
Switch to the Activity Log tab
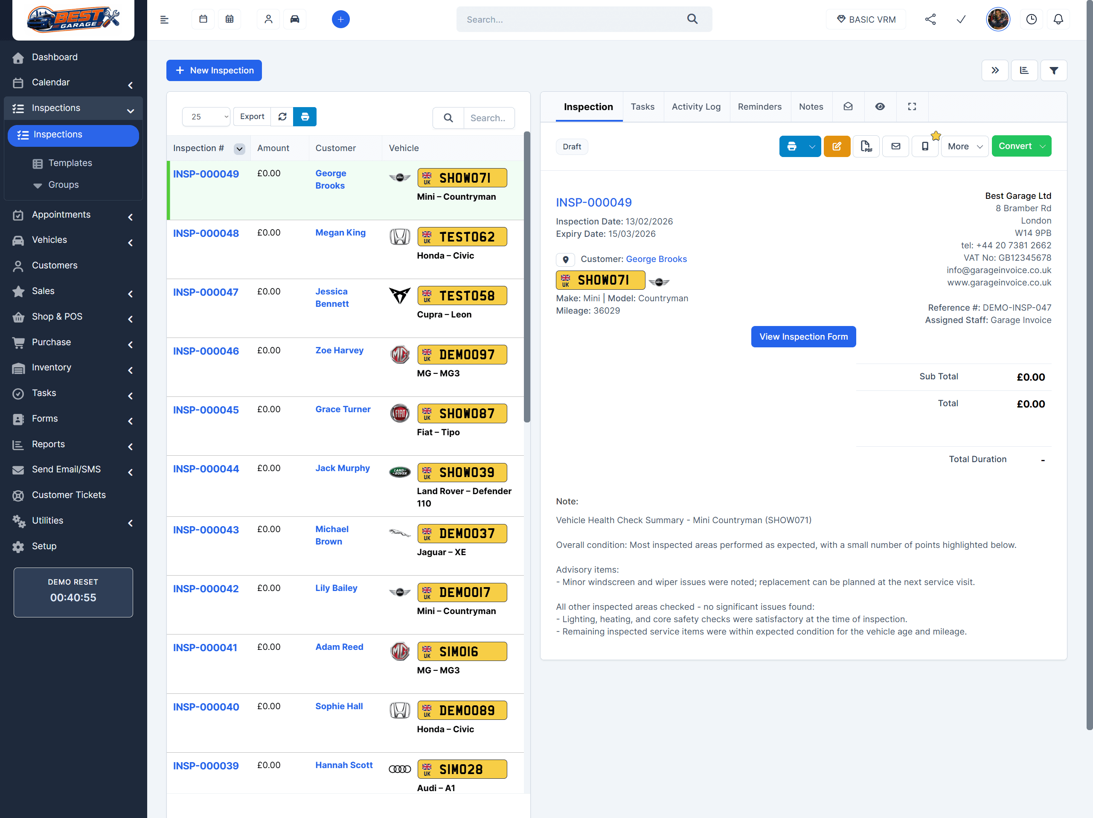[x=696, y=107]
